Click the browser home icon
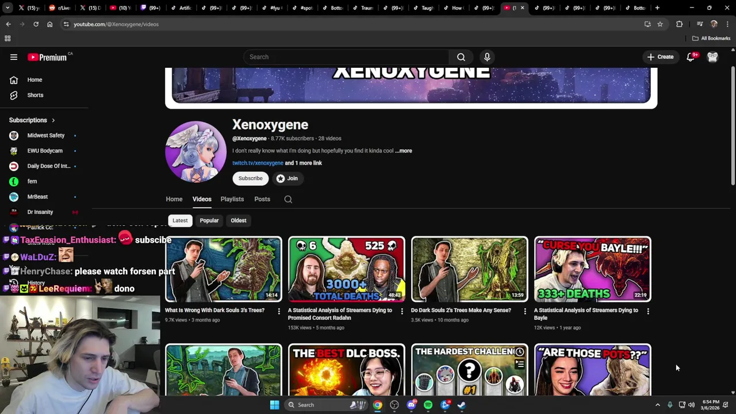The width and height of the screenshot is (736, 414). pyautogui.click(x=49, y=24)
